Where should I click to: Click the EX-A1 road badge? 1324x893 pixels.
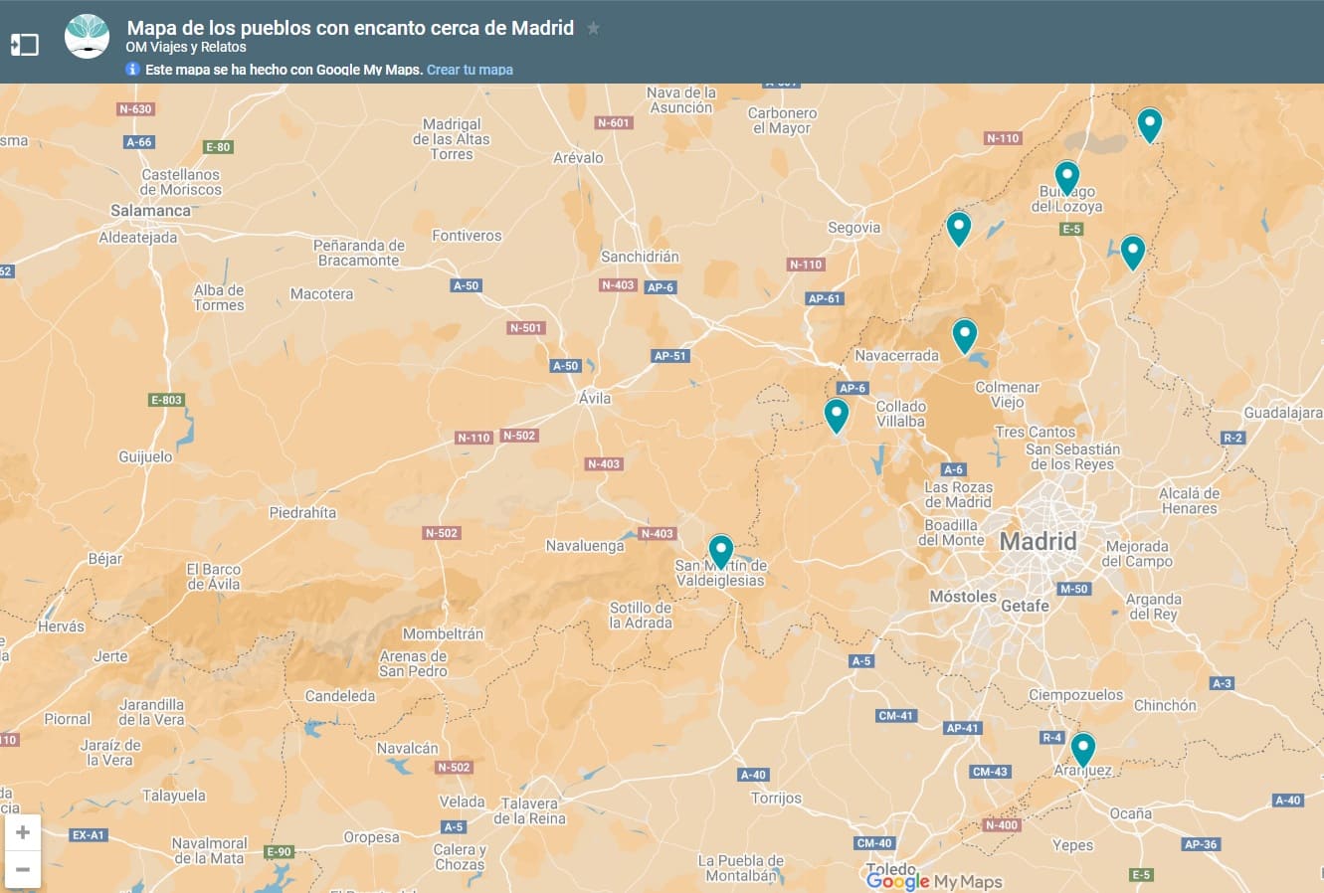tap(89, 835)
